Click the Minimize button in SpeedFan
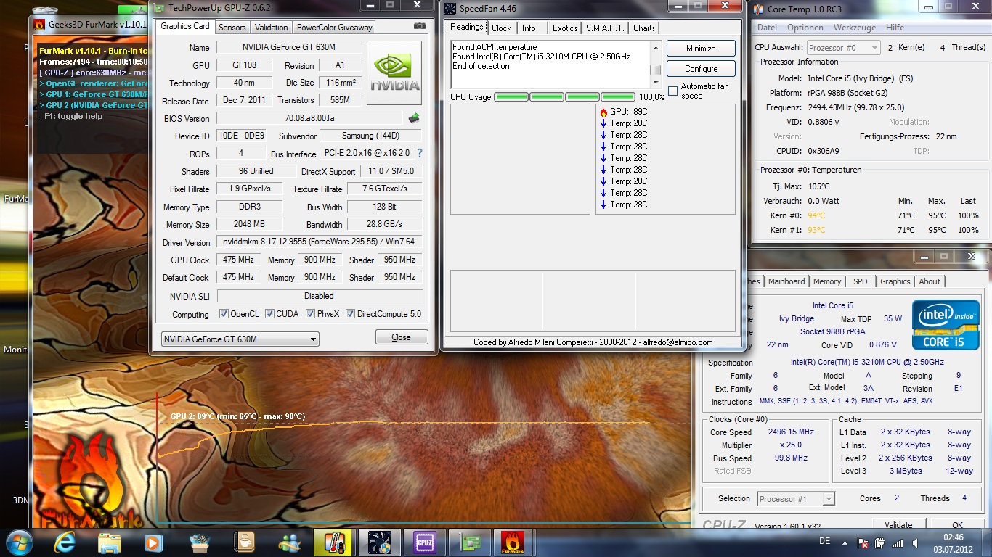 pos(701,49)
